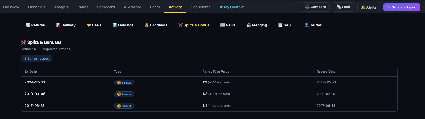This screenshot has height=119, width=425.
Task: Click the Type column header
Action: click(x=118, y=72)
